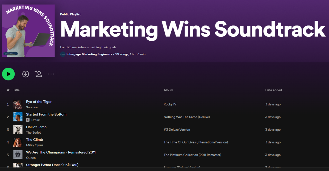
Task: Select the We Are The Champions track
Action: click(x=61, y=152)
